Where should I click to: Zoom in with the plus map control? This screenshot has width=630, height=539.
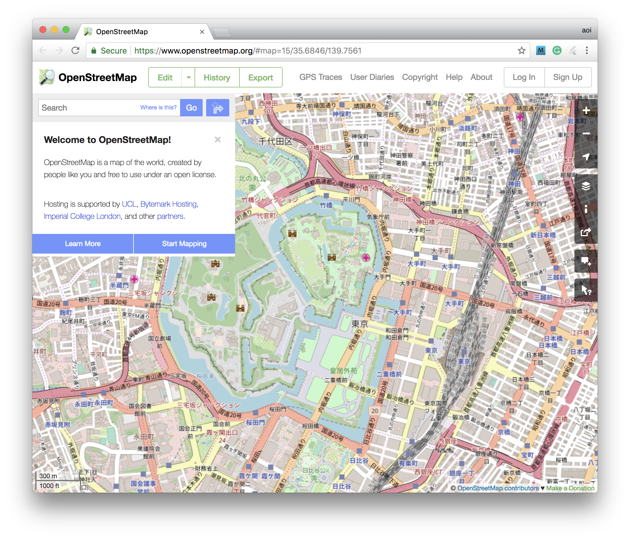(x=586, y=111)
